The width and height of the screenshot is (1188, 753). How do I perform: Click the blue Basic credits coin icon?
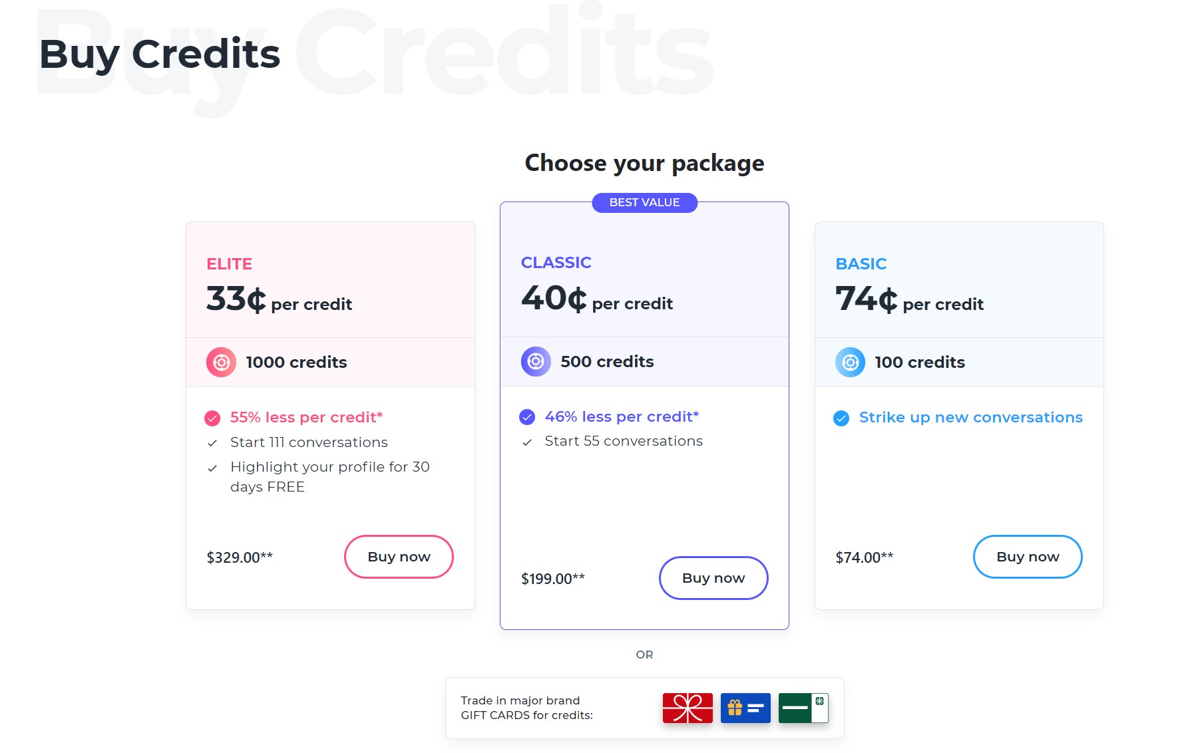coord(850,363)
